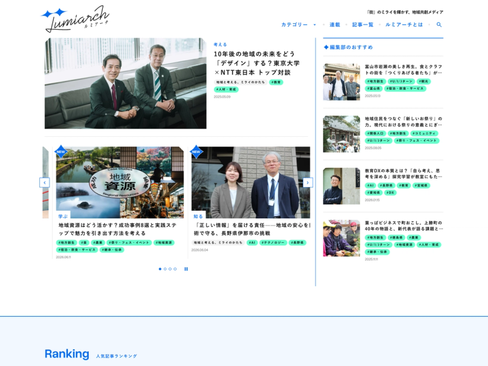Click the #観光 tag
Screen dimensions: 488x366
[424, 81]
